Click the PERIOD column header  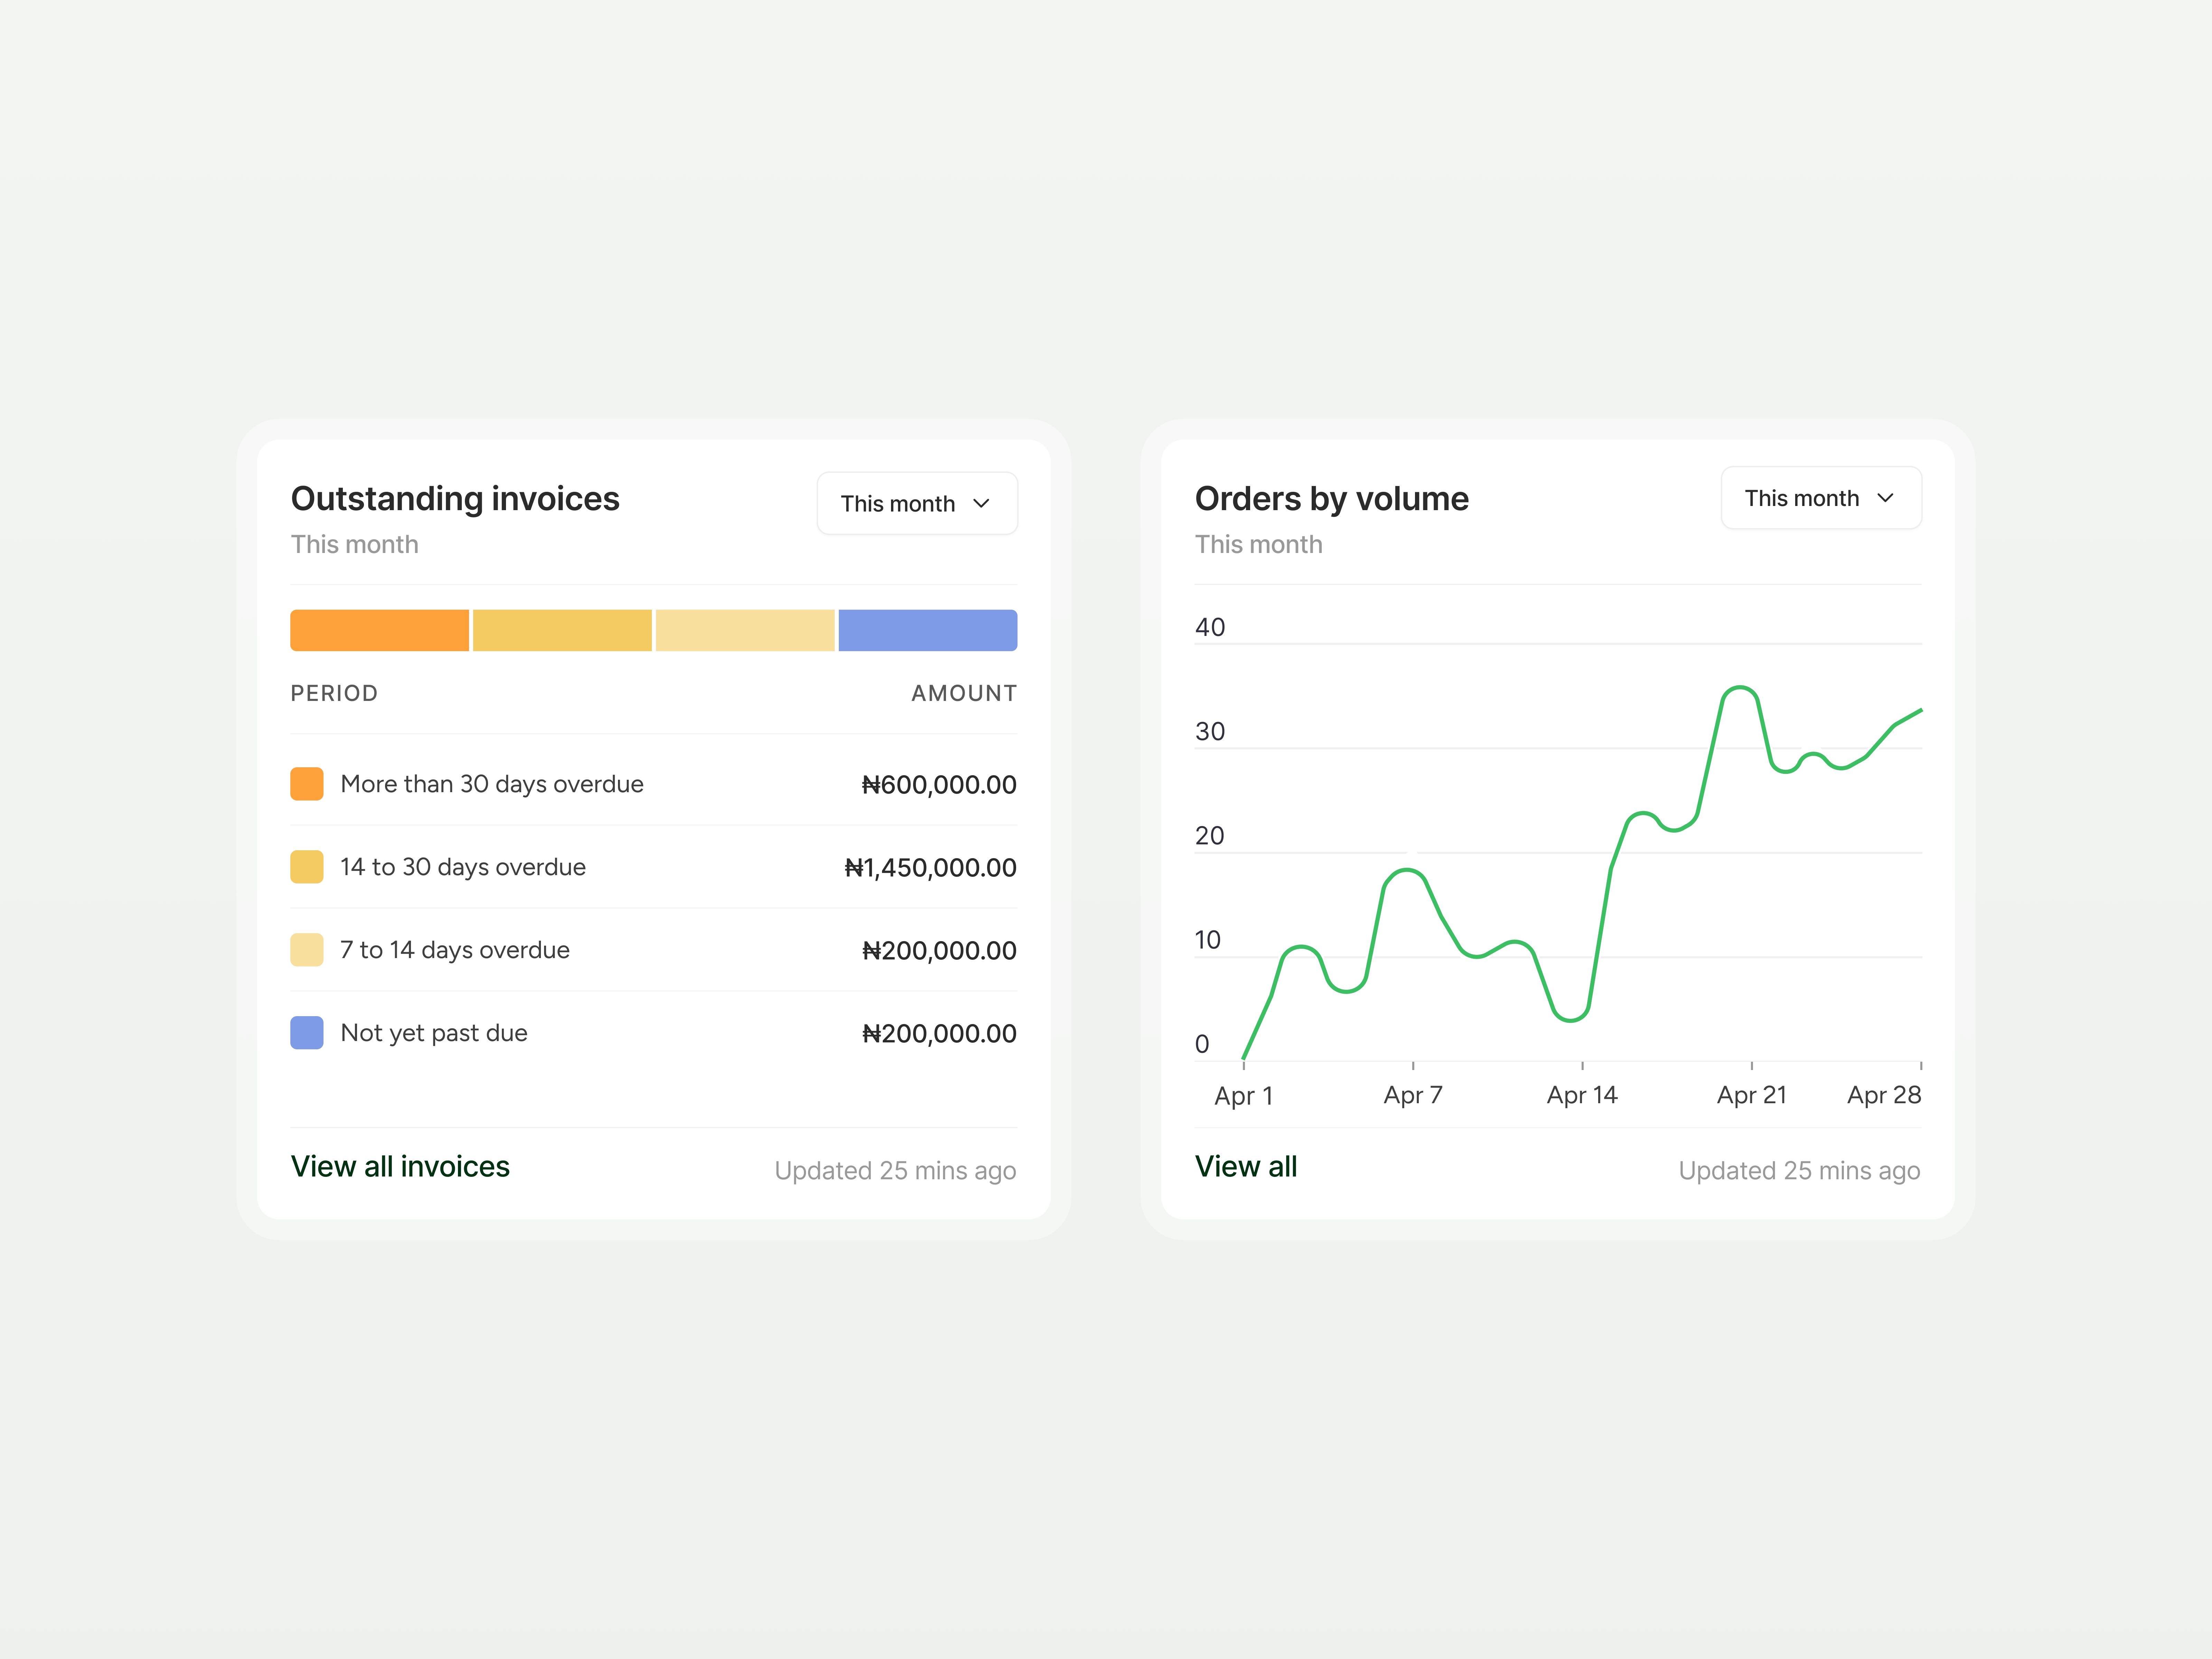[334, 693]
